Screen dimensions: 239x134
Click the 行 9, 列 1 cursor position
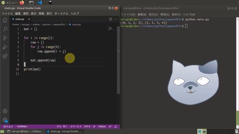coord(62,127)
